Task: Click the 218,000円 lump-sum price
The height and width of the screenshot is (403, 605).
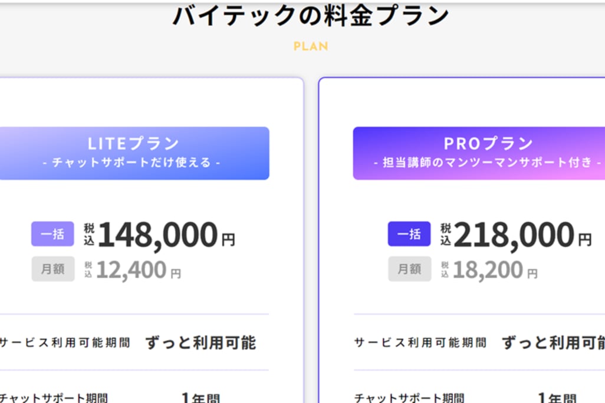Action: 514,234
